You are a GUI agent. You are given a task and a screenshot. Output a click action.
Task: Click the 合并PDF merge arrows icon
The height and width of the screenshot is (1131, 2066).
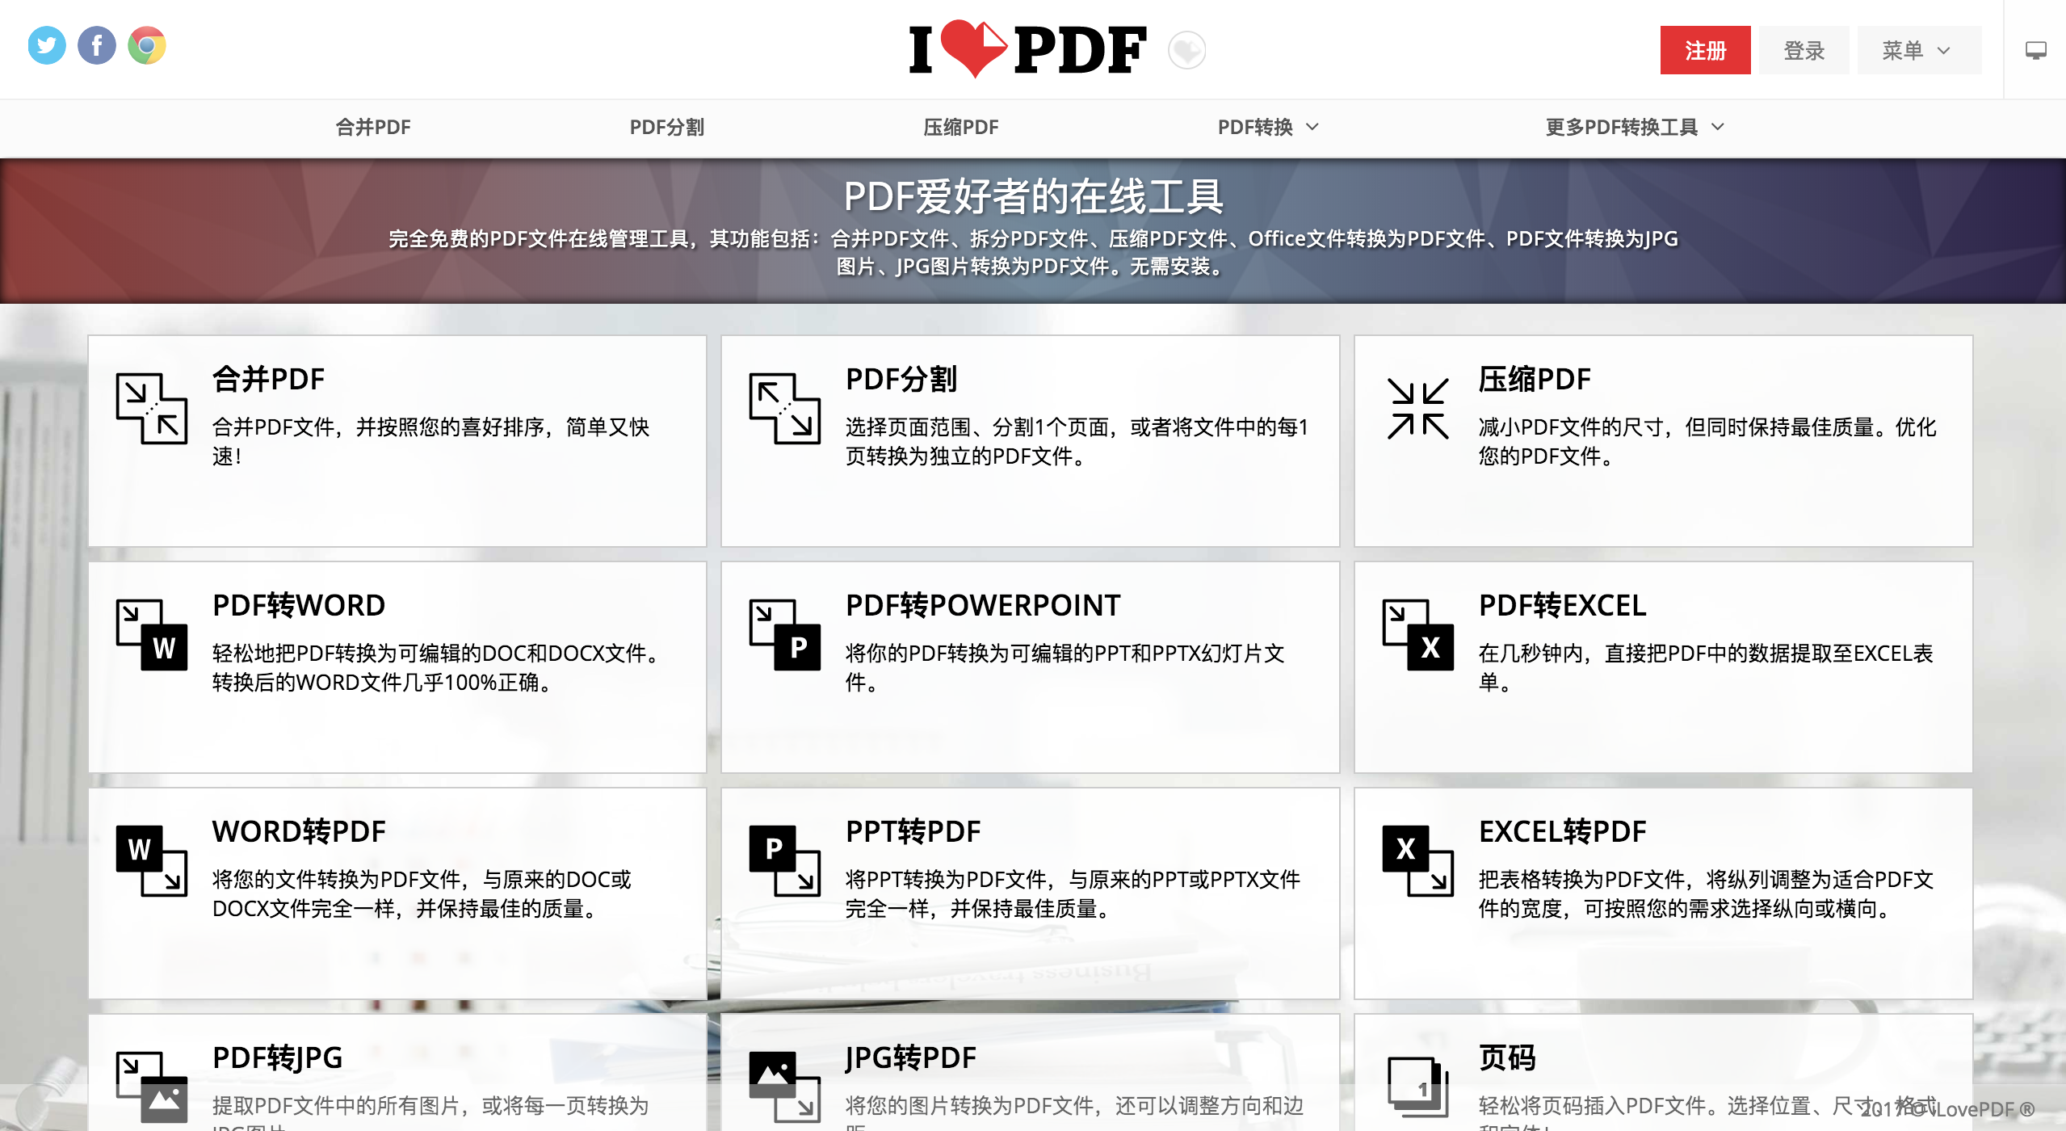(x=152, y=408)
